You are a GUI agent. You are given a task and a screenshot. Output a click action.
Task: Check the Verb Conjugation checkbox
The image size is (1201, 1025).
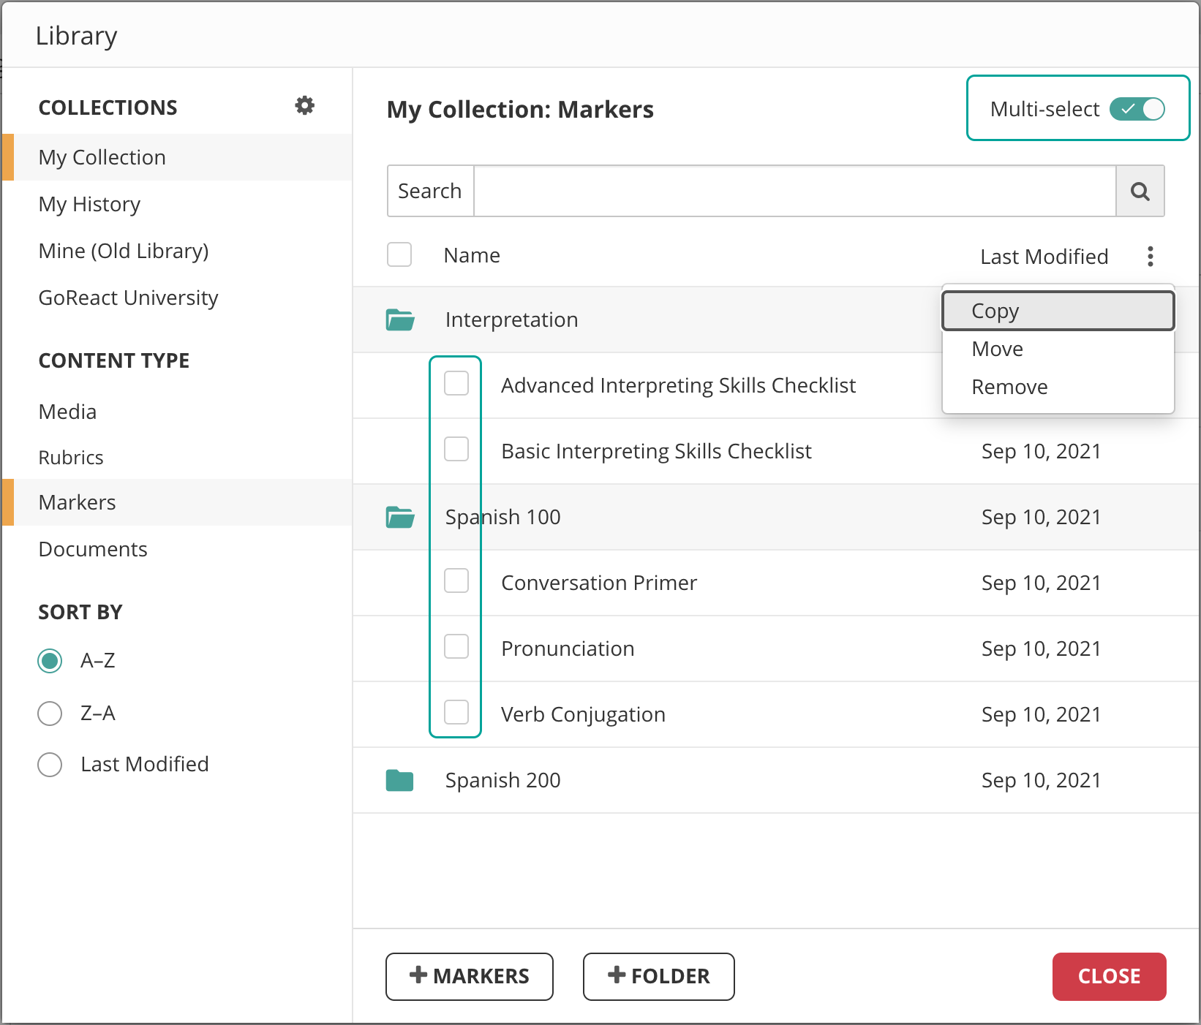pyautogui.click(x=456, y=712)
